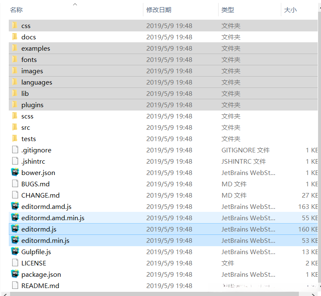Select the CHANGE.md file name

point(40,195)
